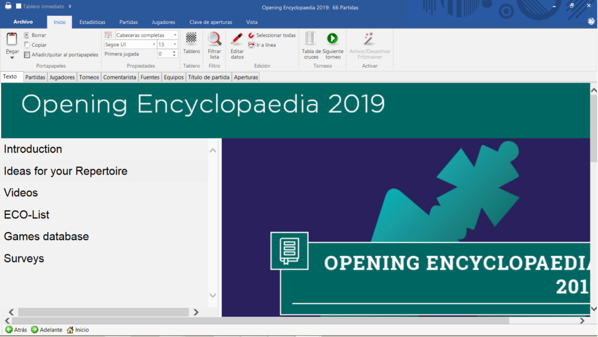Switch to the Estadísticas ribbon tab
The image size is (598, 337).
(x=92, y=22)
